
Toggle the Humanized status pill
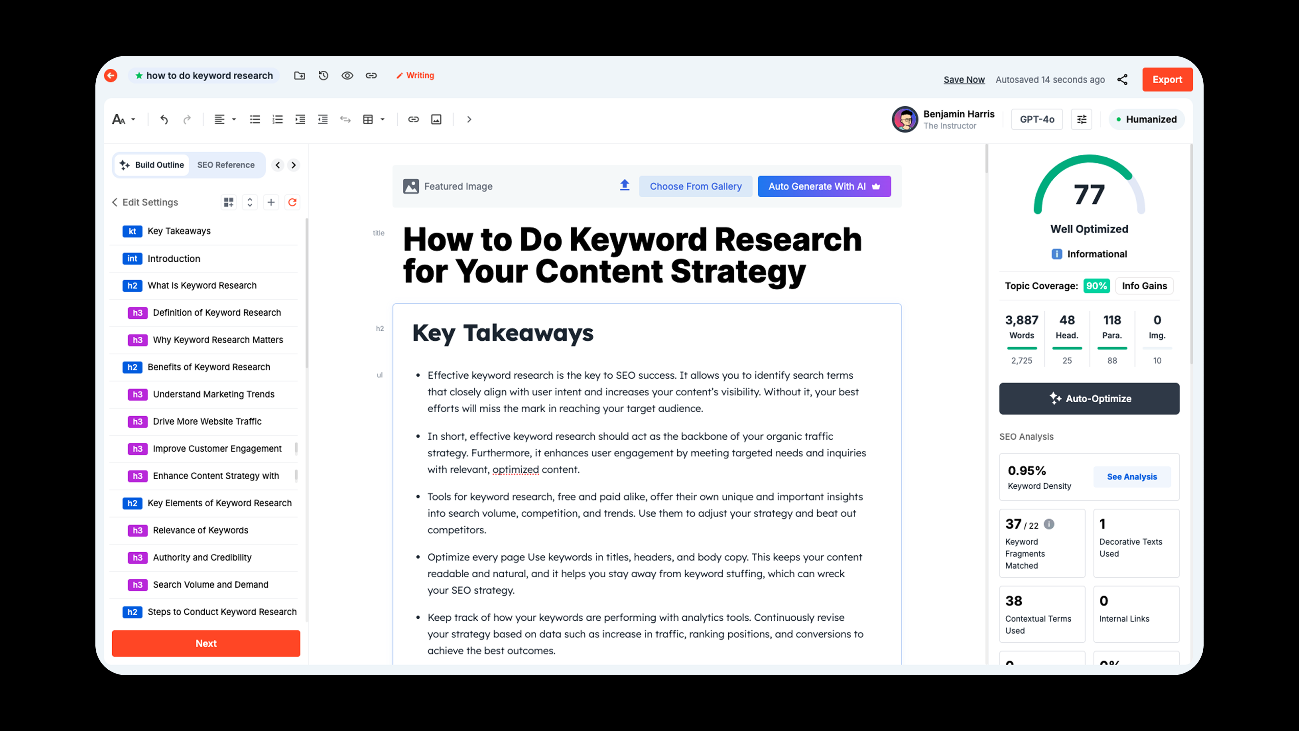tap(1146, 119)
